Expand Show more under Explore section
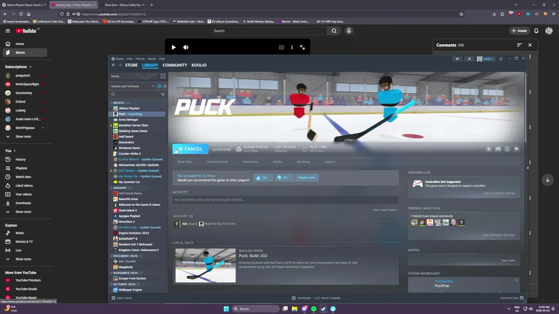Screen dimensions: 559x314 (x=24, y=259)
